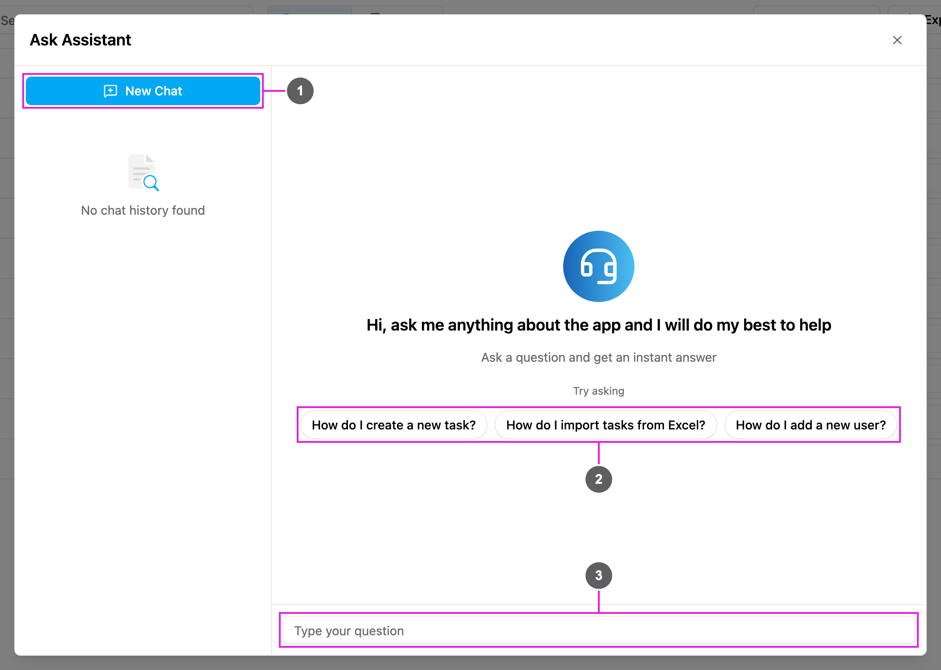
Task: Click the 'Ask Assistant' dialog title
Action: [x=81, y=40]
